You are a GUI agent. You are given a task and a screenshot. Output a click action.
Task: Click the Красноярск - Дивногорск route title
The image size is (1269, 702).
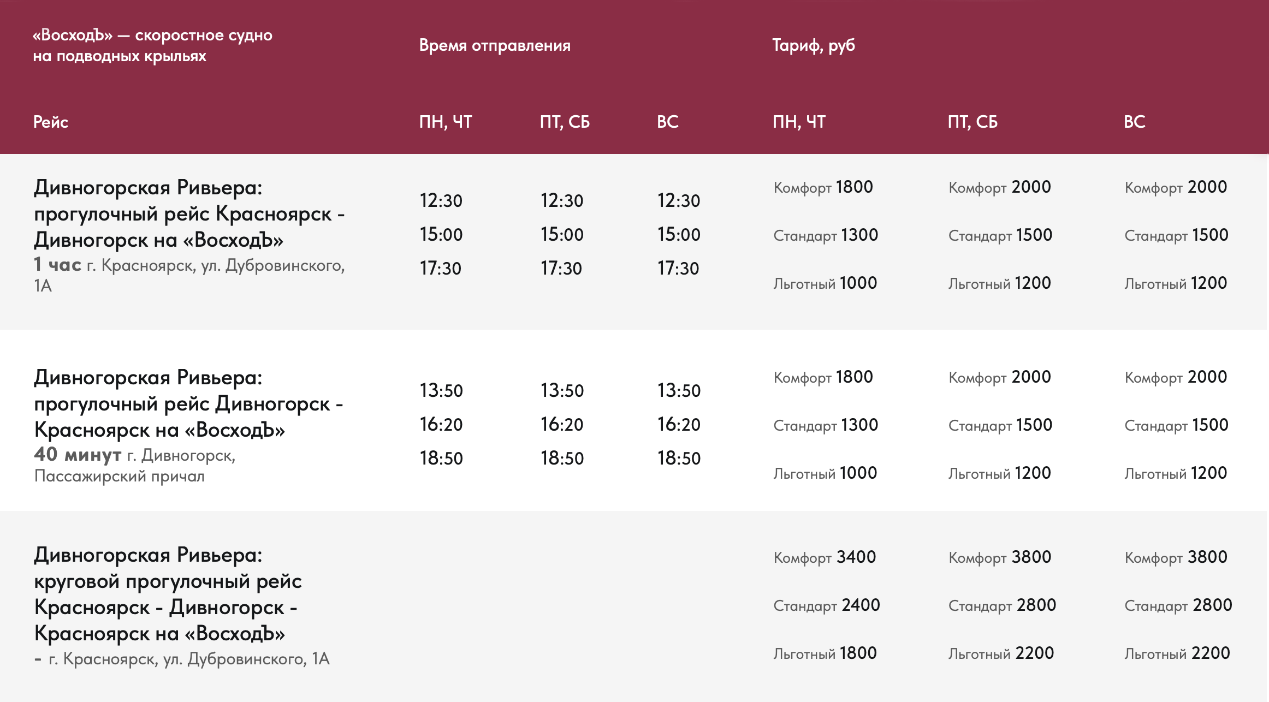click(189, 213)
